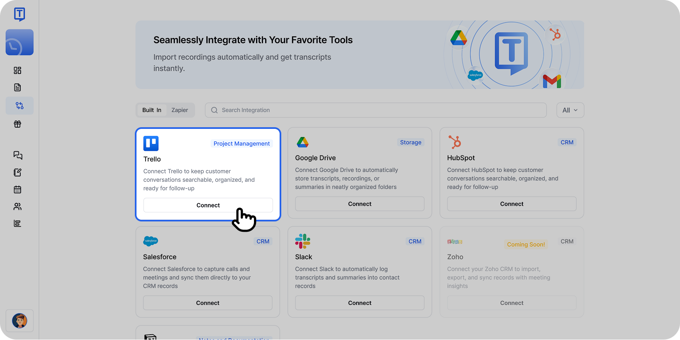Click the CRM tag on HubSpot card
This screenshot has height=340, width=680.
click(x=567, y=142)
